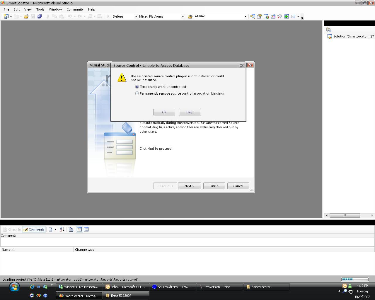The image size is (375, 300).
Task: Show hidden system tray icons arrow
Action: pyautogui.click(x=339, y=291)
